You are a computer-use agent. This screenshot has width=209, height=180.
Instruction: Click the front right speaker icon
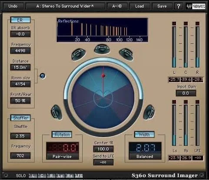pyautogui.click(x=126, y=55)
